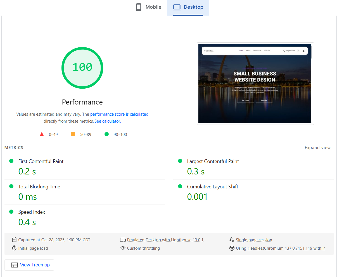Screen dimensions: 337x277
Task: Expand details for Largest Contentful Paint
Action: pyautogui.click(x=213, y=161)
